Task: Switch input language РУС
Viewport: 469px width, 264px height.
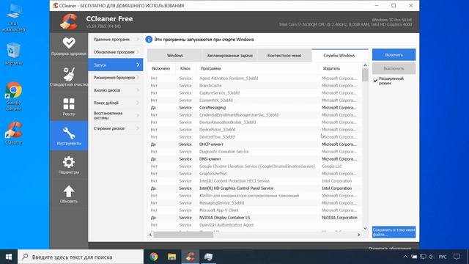Action: coord(443,257)
